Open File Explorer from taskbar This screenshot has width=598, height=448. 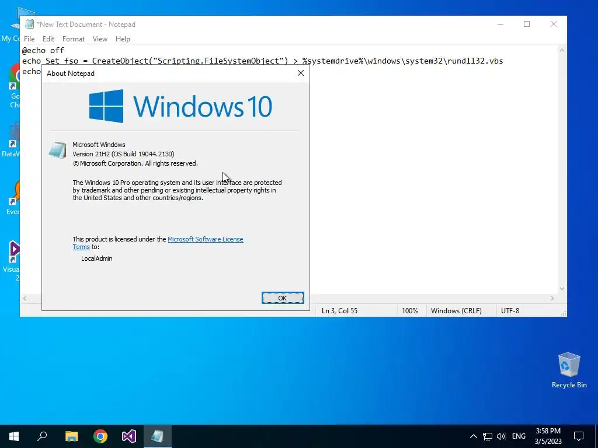(x=71, y=436)
